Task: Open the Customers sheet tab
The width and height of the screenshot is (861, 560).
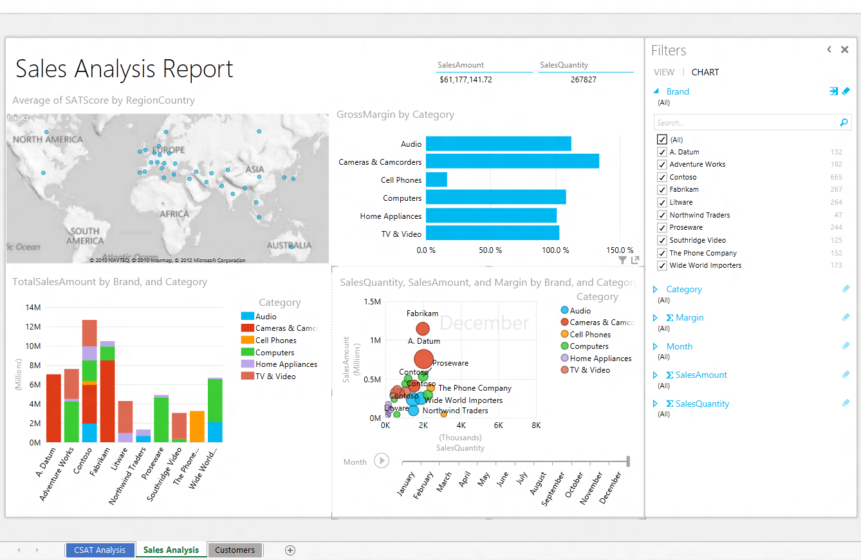Action: (x=235, y=550)
